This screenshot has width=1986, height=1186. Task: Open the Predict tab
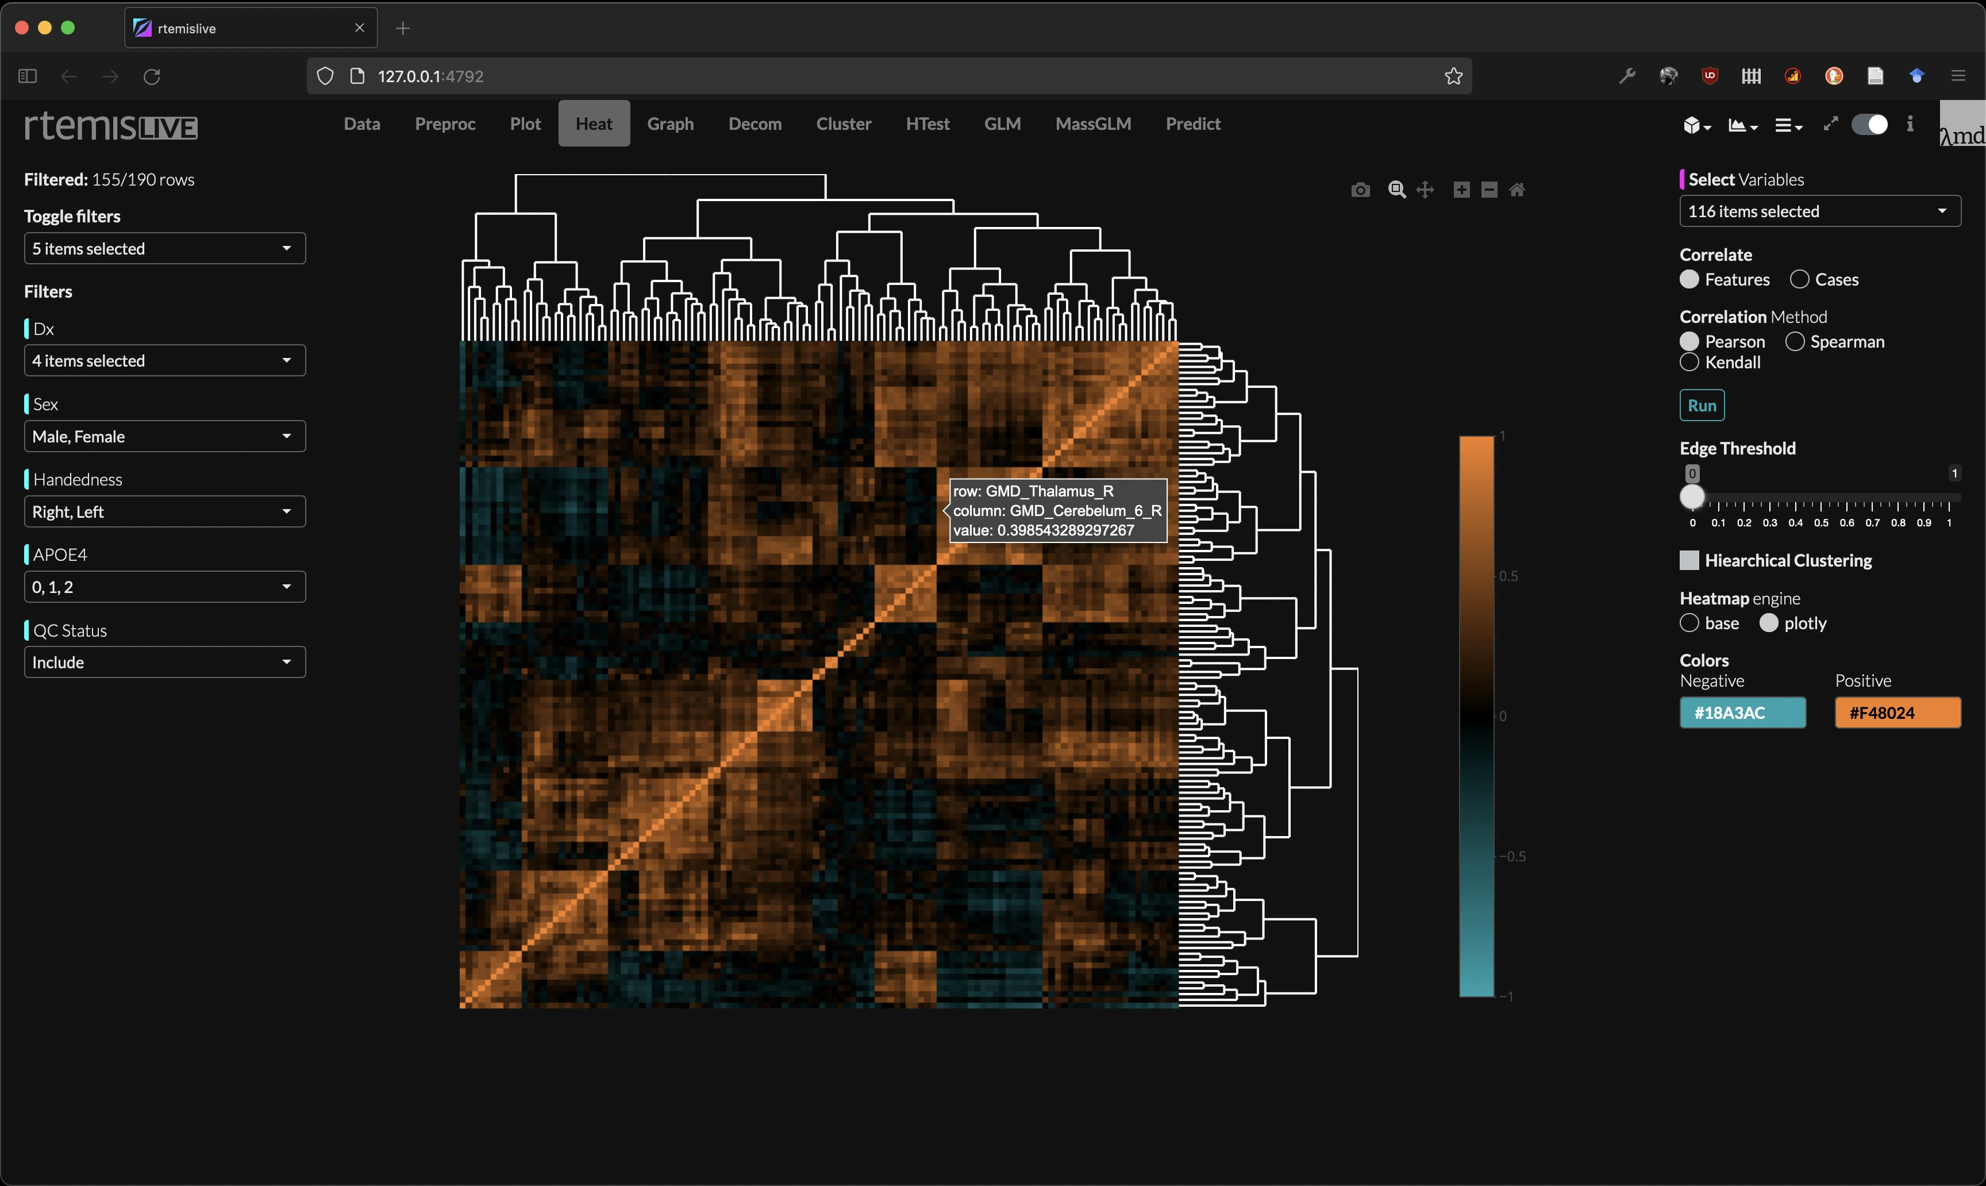(x=1192, y=124)
